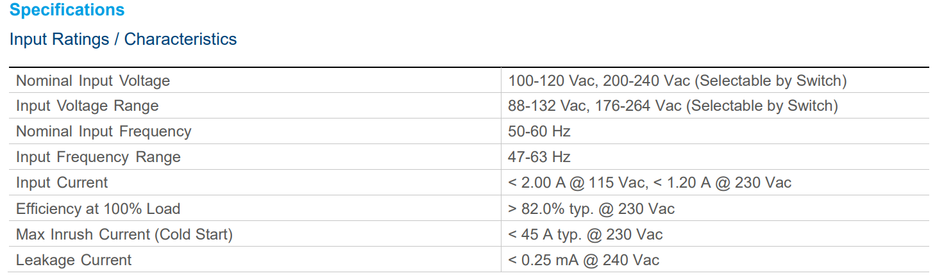Select the "< 45 A typ." inrush value
Viewport: 944px width, 278px height.
point(544,234)
